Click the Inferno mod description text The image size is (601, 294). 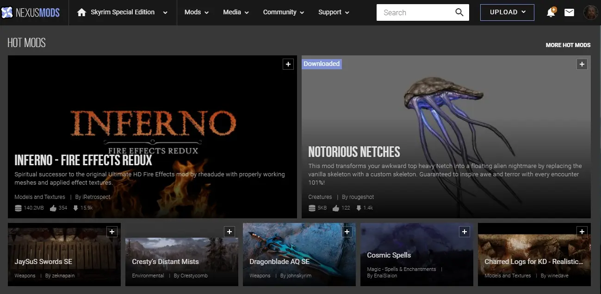click(x=149, y=179)
